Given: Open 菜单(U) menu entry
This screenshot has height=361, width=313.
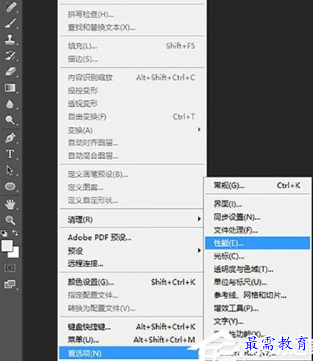Looking at the screenshot, I should (132, 340).
